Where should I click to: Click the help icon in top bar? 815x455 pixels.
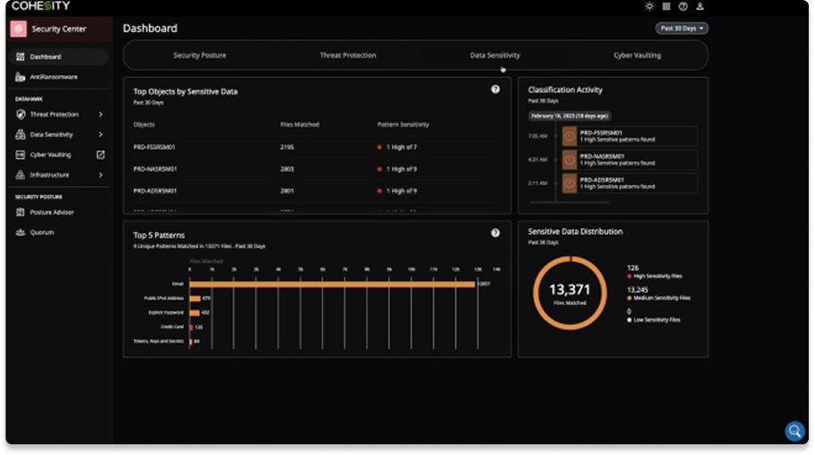(x=683, y=6)
